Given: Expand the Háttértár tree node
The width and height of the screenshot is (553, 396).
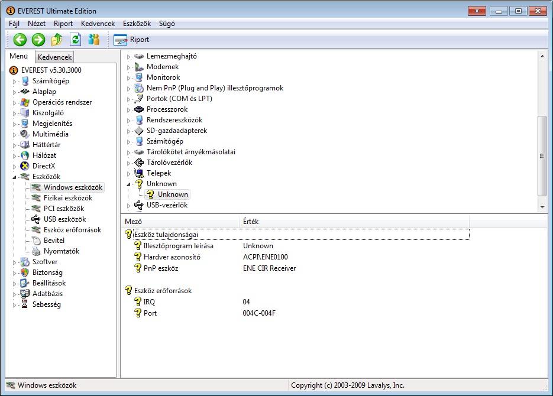Looking at the screenshot, I should pyautogui.click(x=14, y=145).
